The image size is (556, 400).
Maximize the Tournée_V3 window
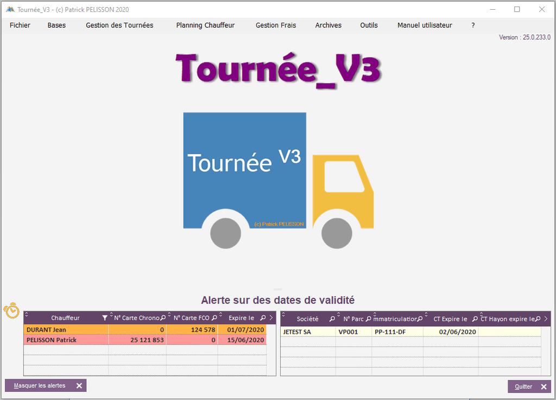(x=517, y=9)
